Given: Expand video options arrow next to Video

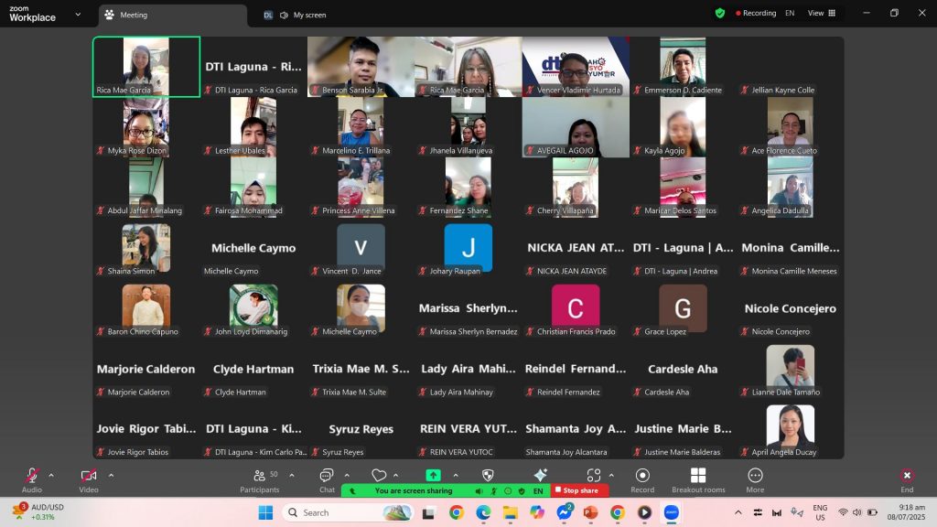Looking at the screenshot, I should pyautogui.click(x=111, y=475).
